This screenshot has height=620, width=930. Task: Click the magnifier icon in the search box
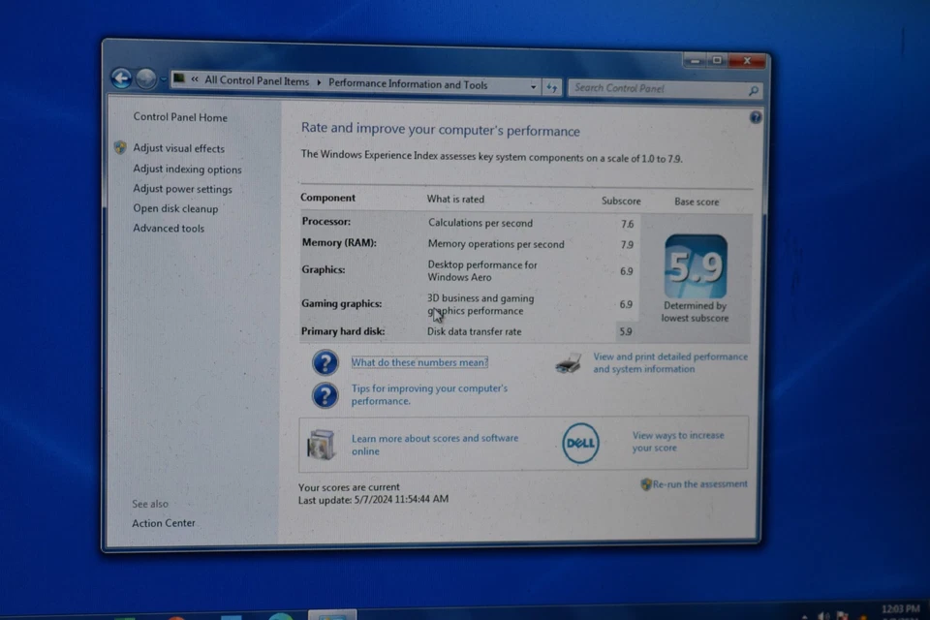click(753, 89)
